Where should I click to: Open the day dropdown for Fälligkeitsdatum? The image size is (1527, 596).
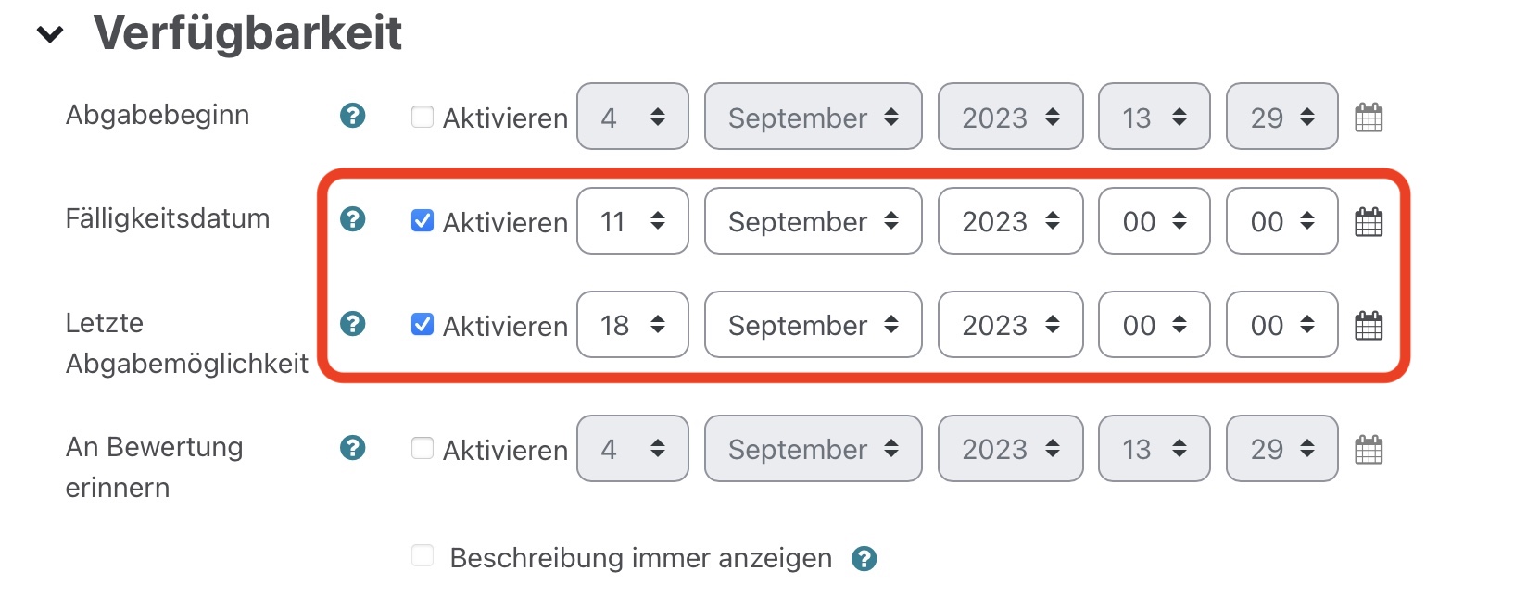633,221
